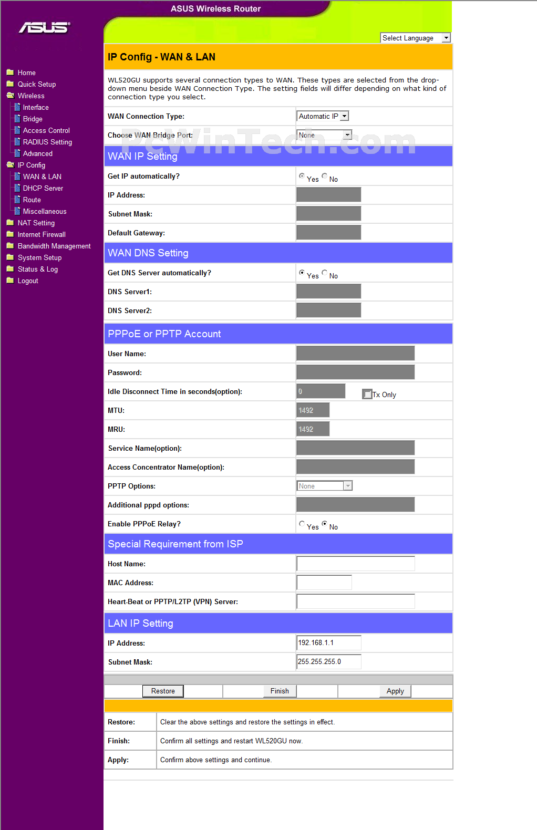Image resolution: width=537 pixels, height=830 pixels.
Task: Click the folder icon beside Home
Action: click(10, 72)
